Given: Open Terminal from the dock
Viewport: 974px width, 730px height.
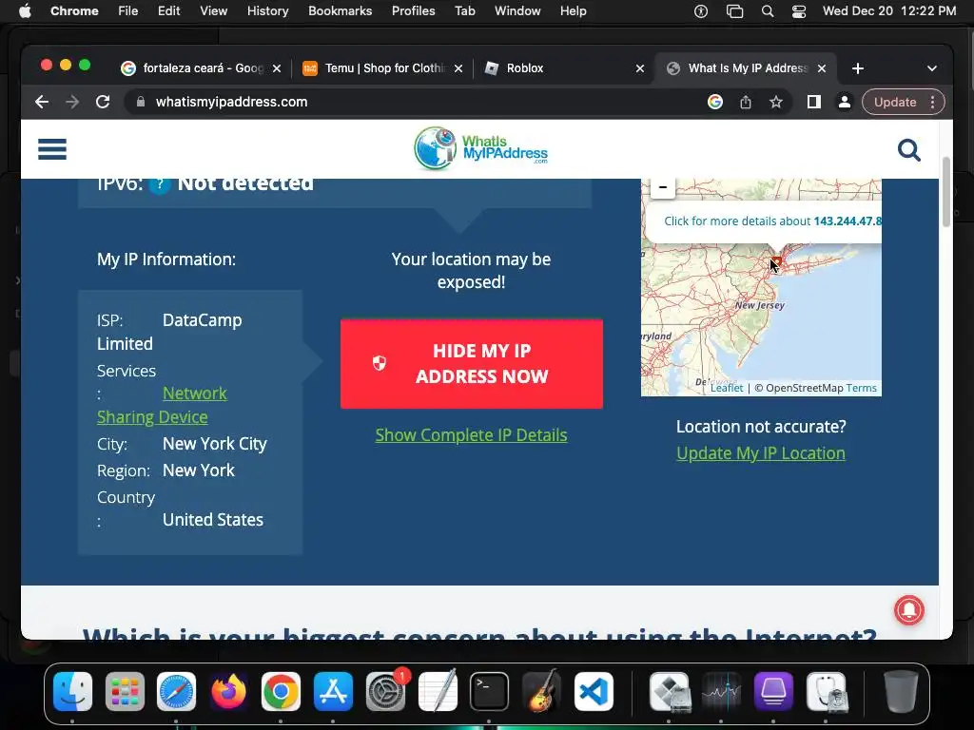Looking at the screenshot, I should coord(490,691).
